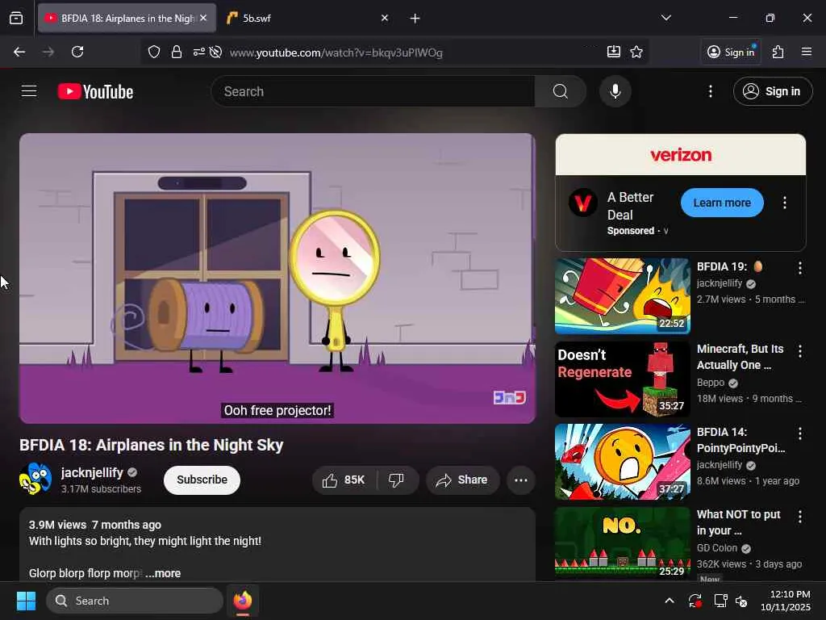826x620 pixels.
Task: Open Firefox extensions puzzle icon
Action: (x=778, y=52)
